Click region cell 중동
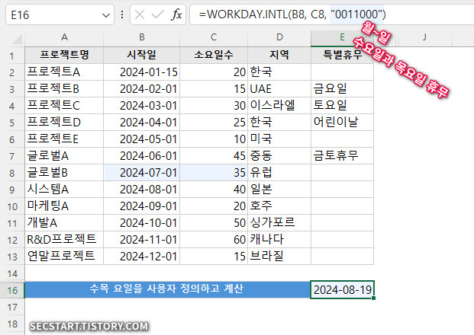This screenshot has height=335, width=474. (279, 156)
